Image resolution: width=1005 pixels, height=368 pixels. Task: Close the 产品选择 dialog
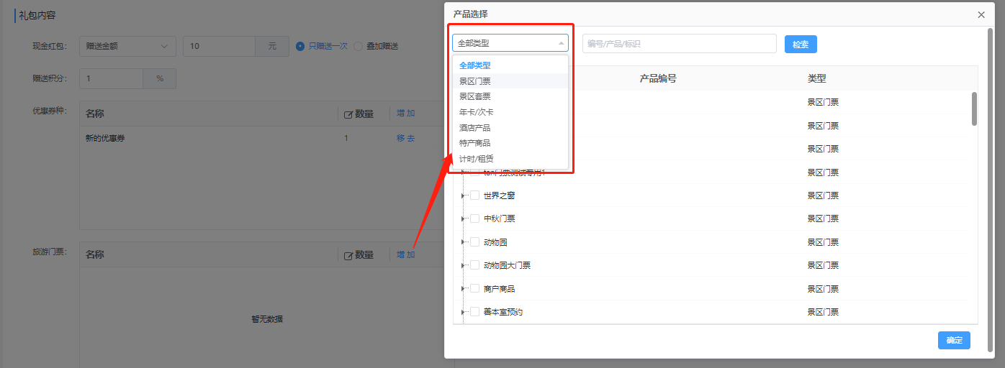(x=981, y=14)
